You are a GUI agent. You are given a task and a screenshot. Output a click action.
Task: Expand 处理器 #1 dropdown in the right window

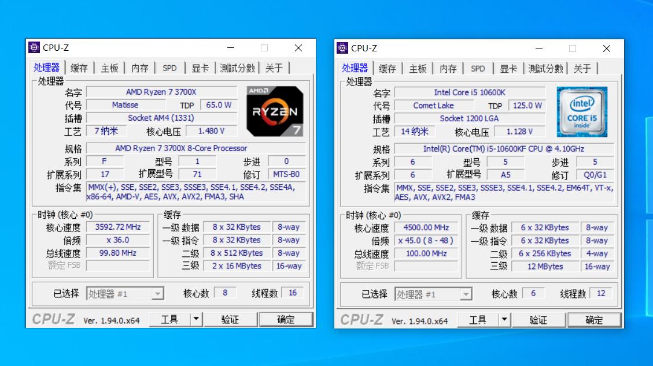click(x=466, y=294)
